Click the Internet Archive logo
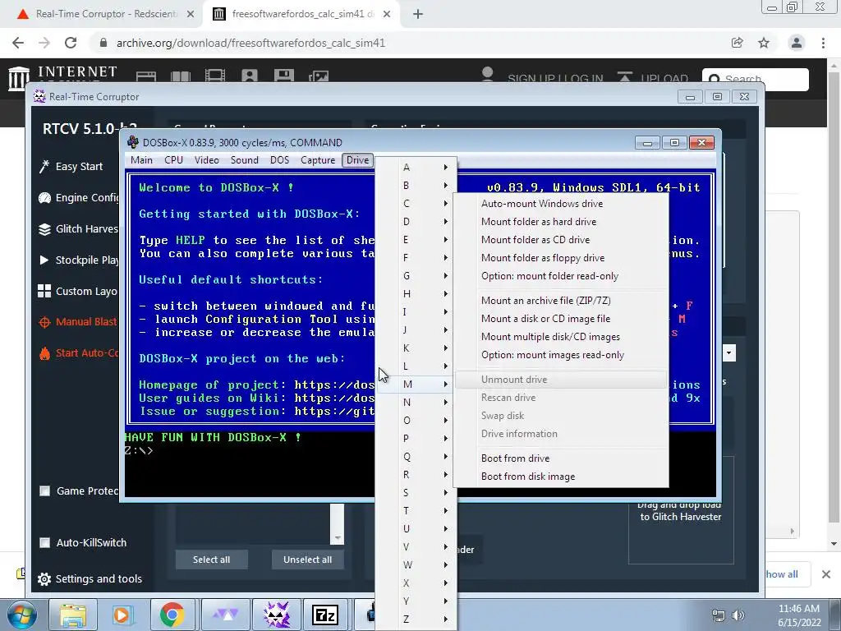The height and width of the screenshot is (631, 841). 19,78
